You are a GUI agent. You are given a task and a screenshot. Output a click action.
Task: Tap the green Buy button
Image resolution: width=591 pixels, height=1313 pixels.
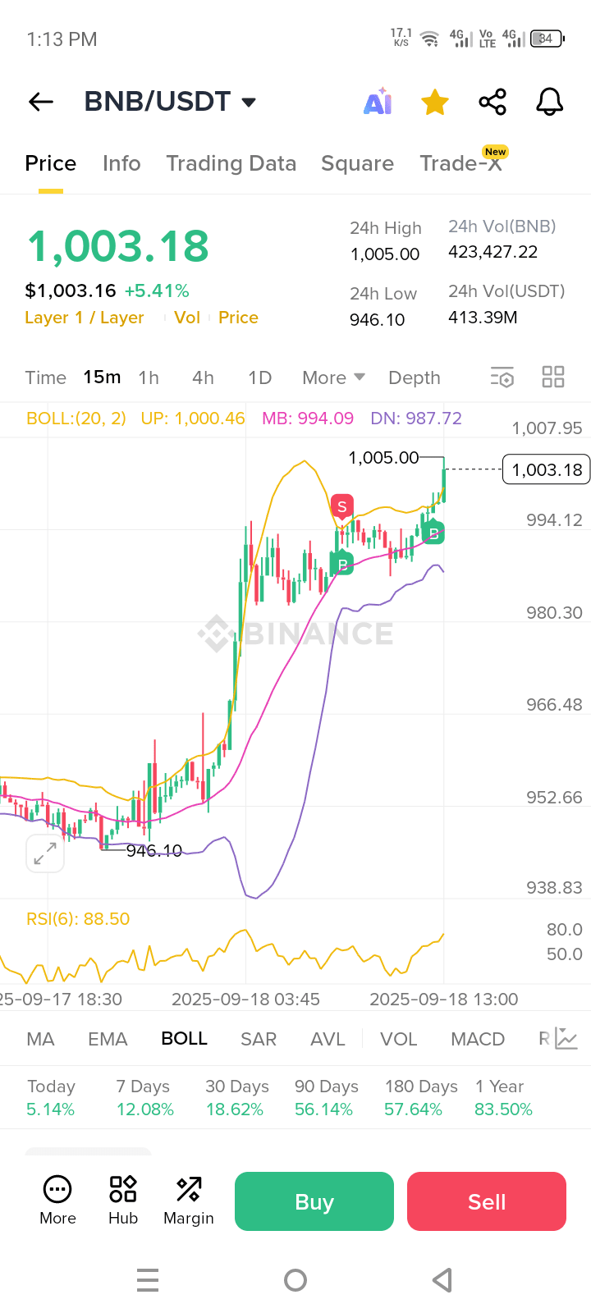(314, 1201)
